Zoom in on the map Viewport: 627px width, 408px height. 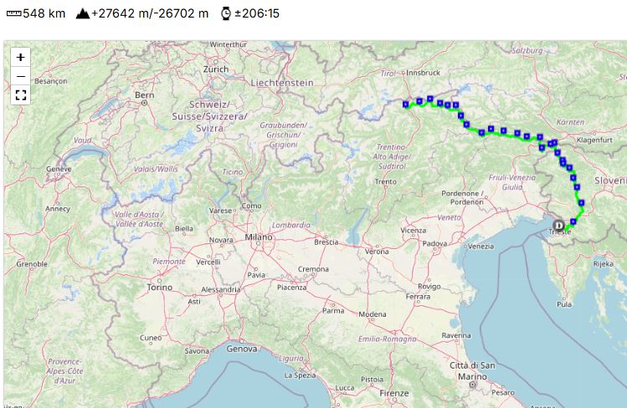point(21,57)
